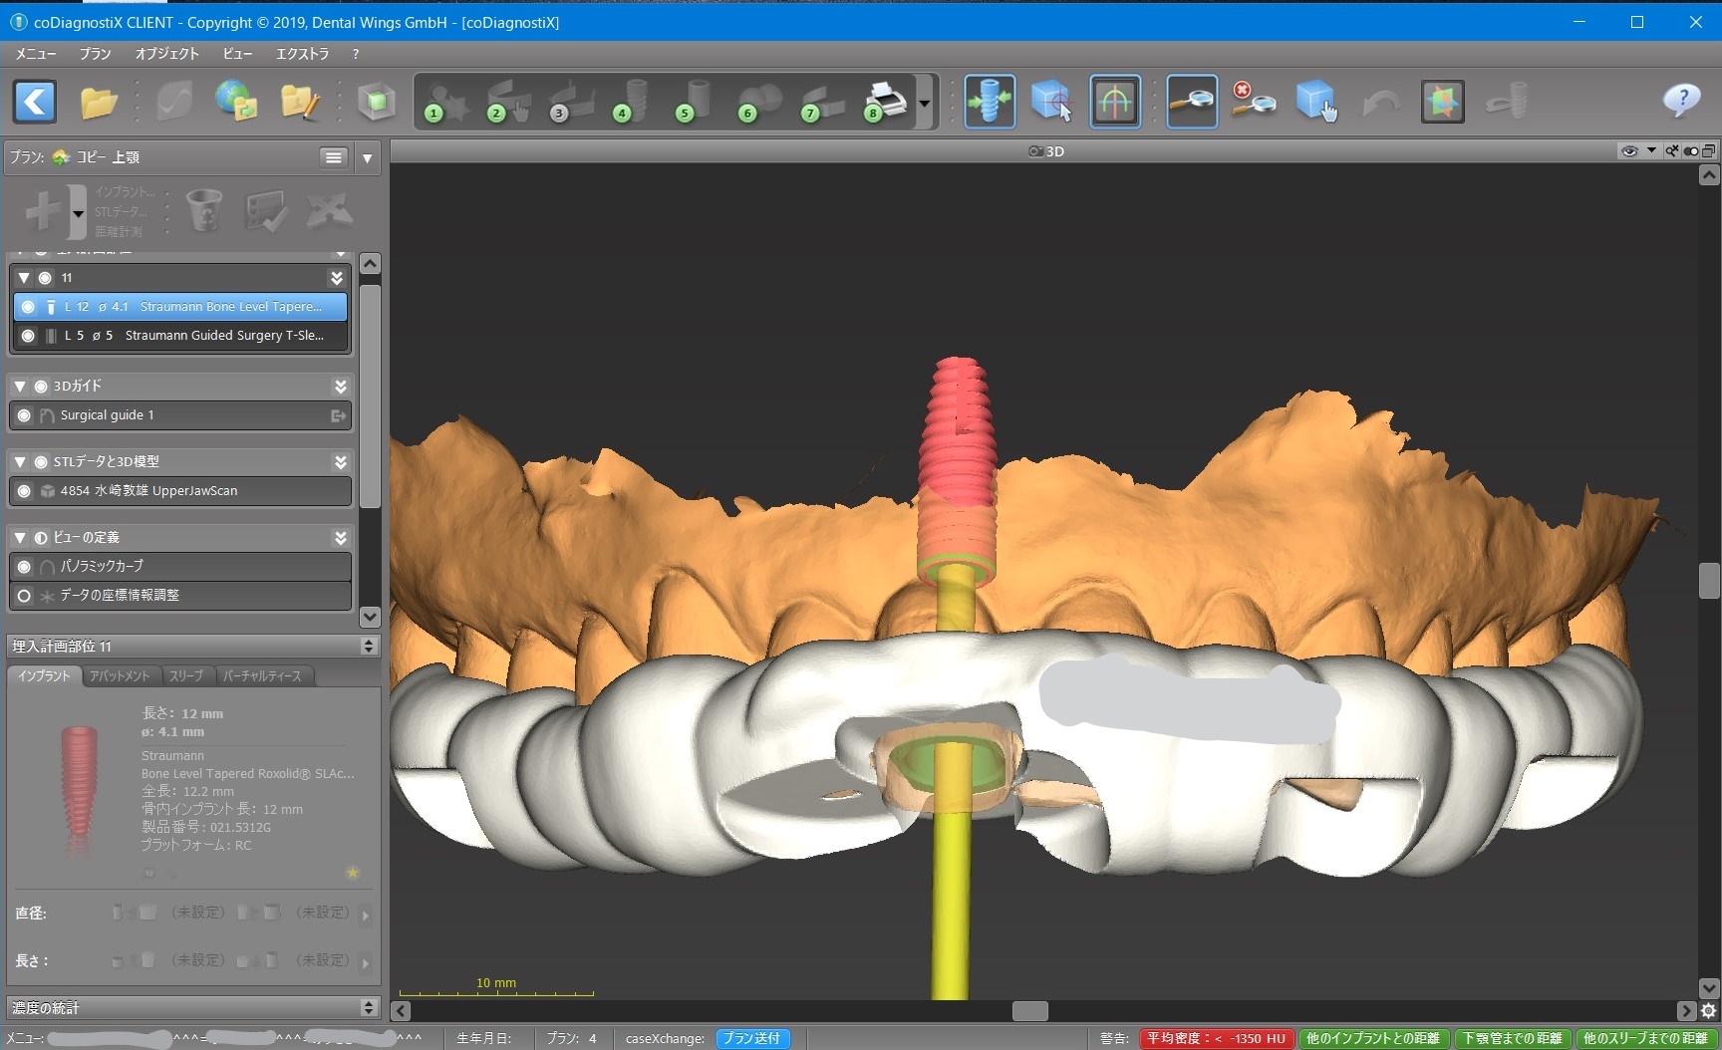Open the plan dropdown arrow beside コピー上顎
1722x1050 pixels.
pos(368,157)
